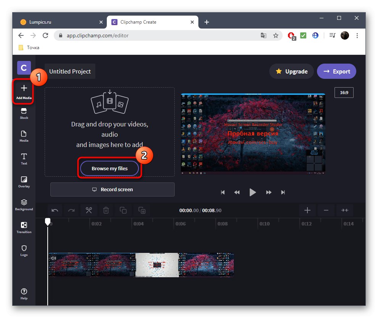Open the Text tool panel
The image size is (378, 318).
tap(24, 159)
